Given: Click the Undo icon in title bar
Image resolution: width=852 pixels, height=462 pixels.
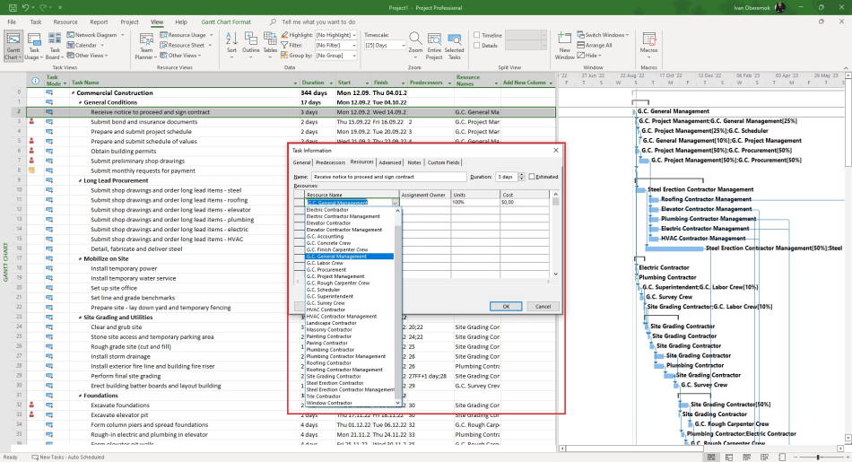Looking at the screenshot, I should [25, 7].
